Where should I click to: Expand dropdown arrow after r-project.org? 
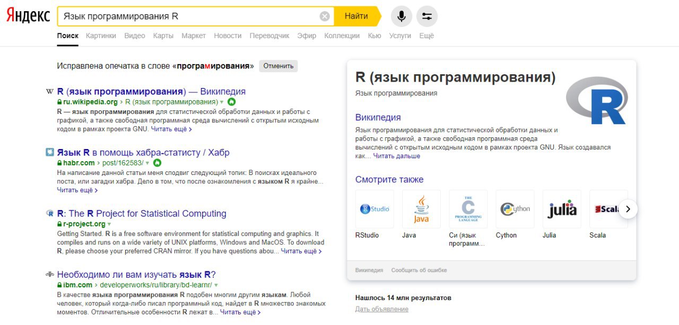pyautogui.click(x=109, y=224)
